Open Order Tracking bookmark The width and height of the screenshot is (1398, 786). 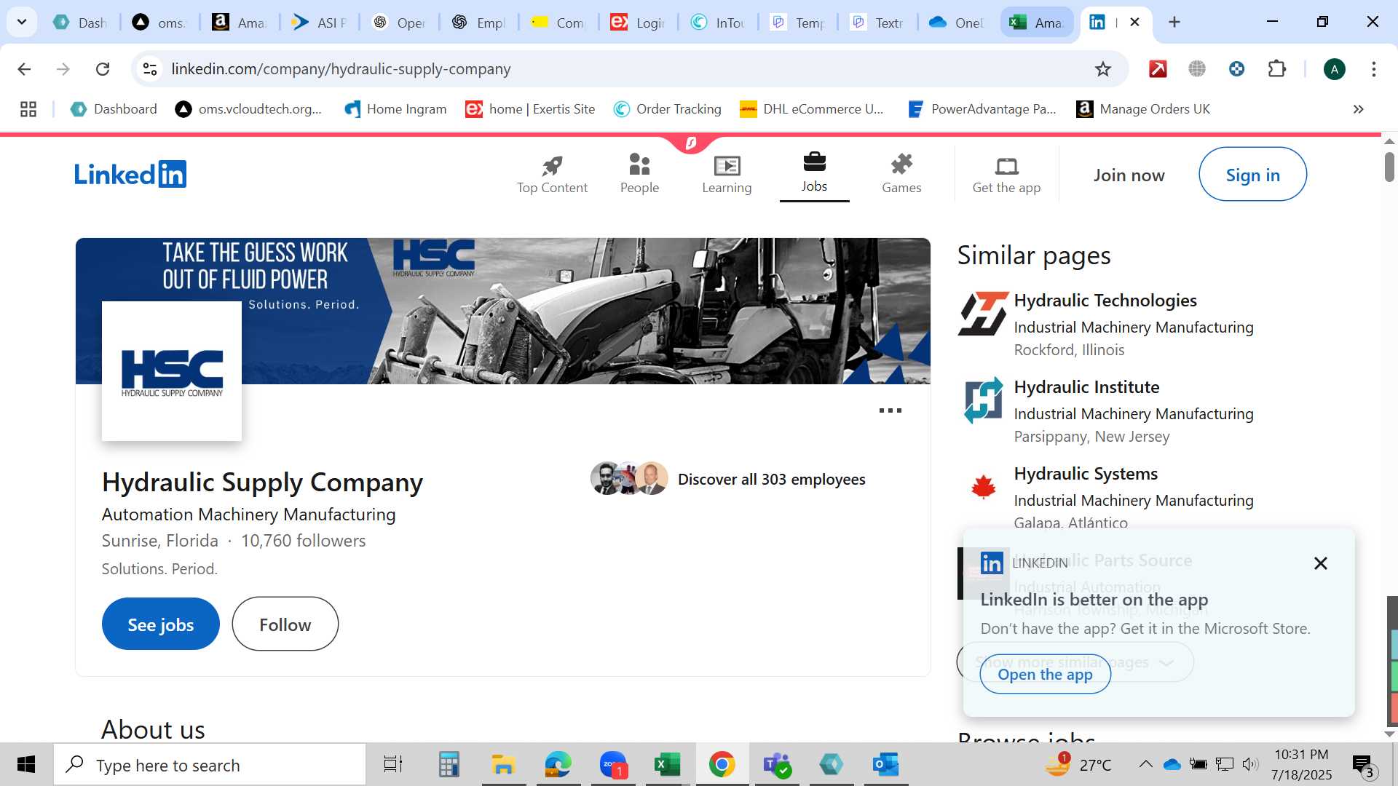click(x=667, y=109)
